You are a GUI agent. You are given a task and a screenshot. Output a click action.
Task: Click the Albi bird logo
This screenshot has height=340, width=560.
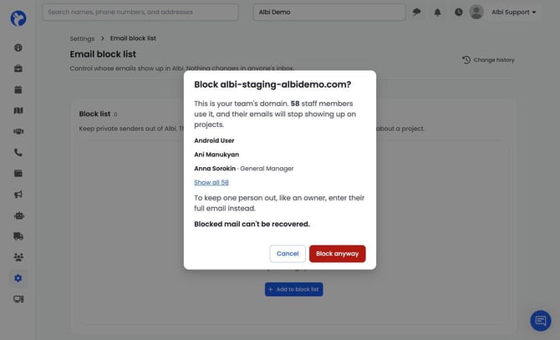[18, 18]
